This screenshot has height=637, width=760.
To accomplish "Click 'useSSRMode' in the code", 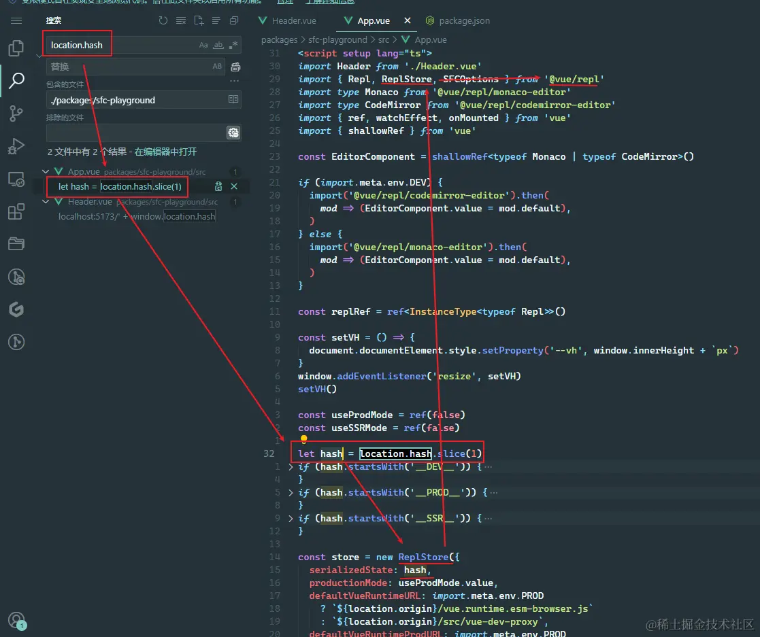I will (x=359, y=428).
